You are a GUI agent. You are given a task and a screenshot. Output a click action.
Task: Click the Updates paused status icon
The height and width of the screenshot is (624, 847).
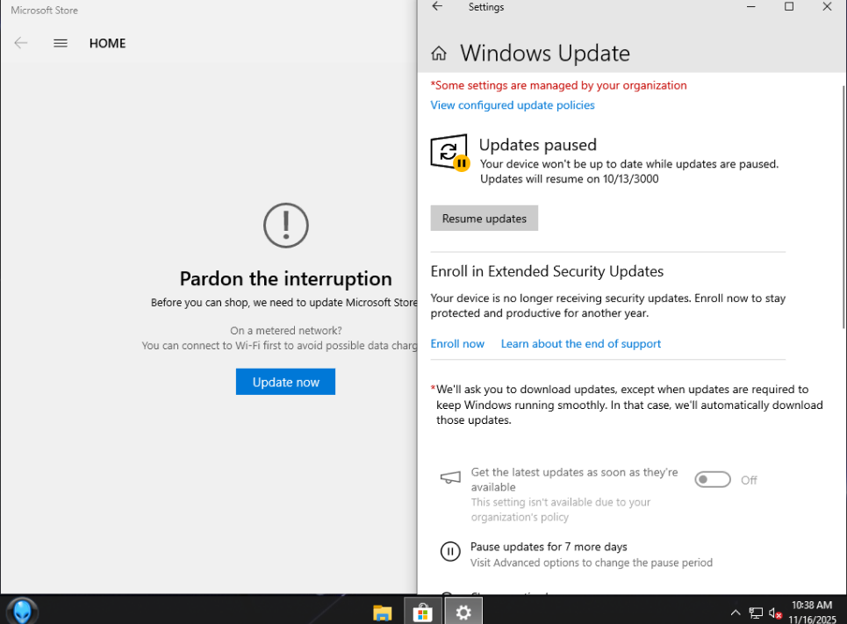(x=450, y=153)
